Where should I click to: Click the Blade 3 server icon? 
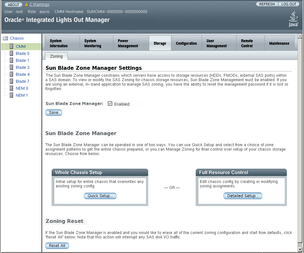(11, 68)
